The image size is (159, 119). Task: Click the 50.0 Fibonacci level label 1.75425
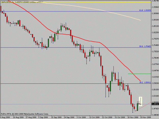pos(145,46)
